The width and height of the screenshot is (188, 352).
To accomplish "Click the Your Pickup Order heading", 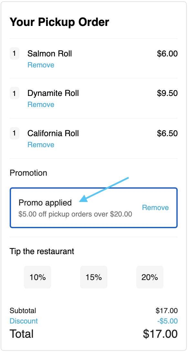I will tap(59, 22).
